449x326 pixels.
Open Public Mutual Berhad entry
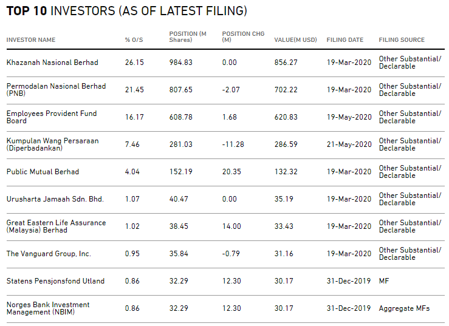43,172
